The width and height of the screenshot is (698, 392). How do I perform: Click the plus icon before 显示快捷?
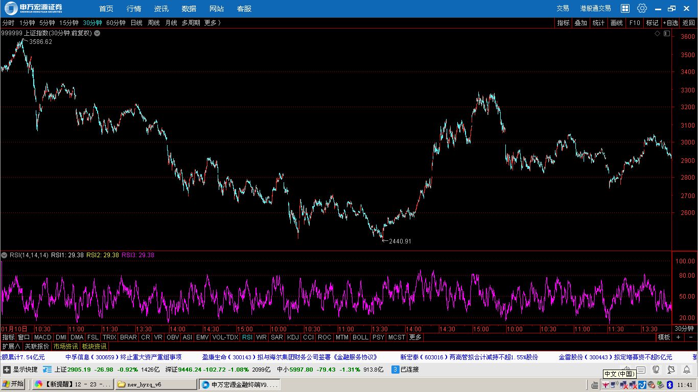click(x=7, y=370)
